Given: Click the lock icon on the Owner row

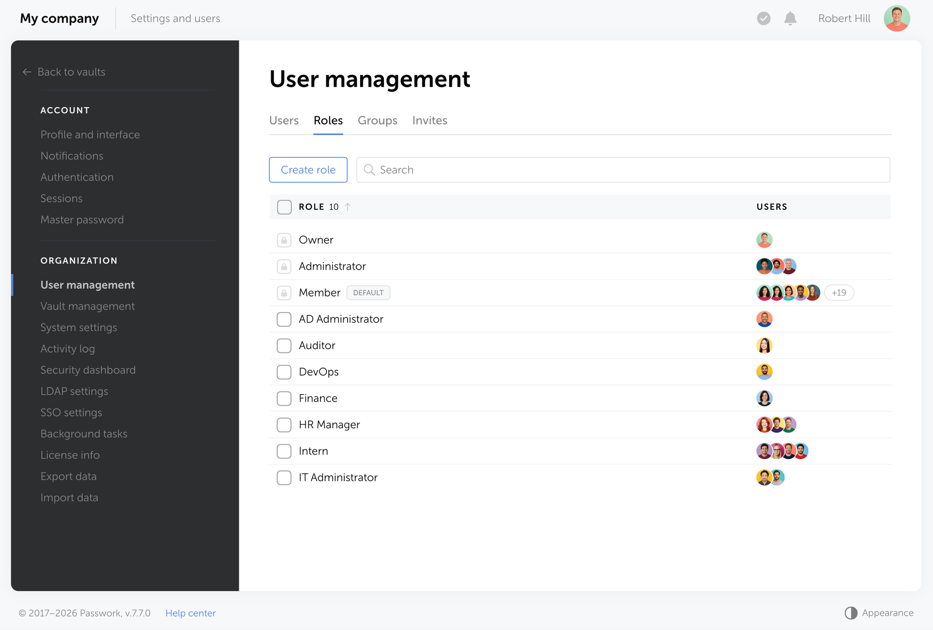Looking at the screenshot, I should coord(284,240).
